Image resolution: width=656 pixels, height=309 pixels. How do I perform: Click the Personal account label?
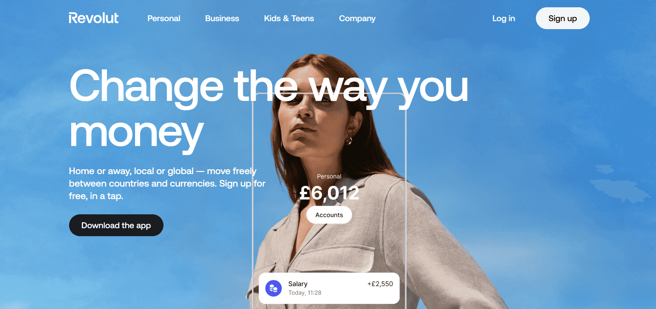click(329, 176)
